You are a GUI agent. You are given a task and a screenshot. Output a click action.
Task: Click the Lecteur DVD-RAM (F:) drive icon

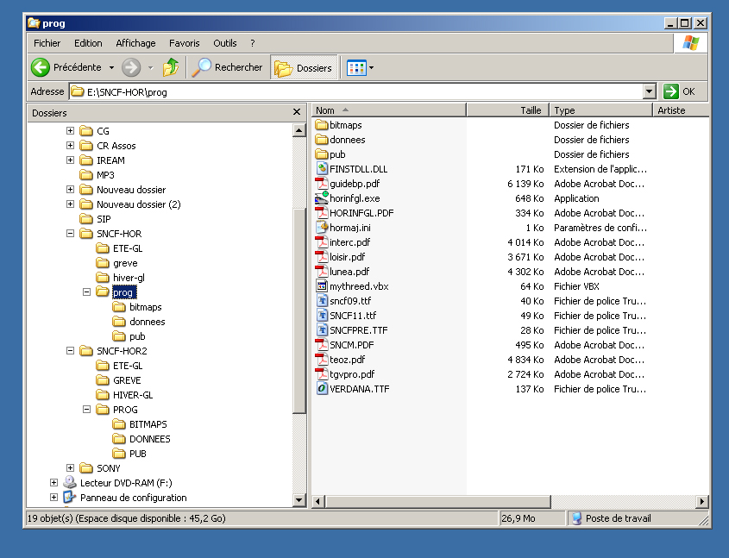pos(70,482)
